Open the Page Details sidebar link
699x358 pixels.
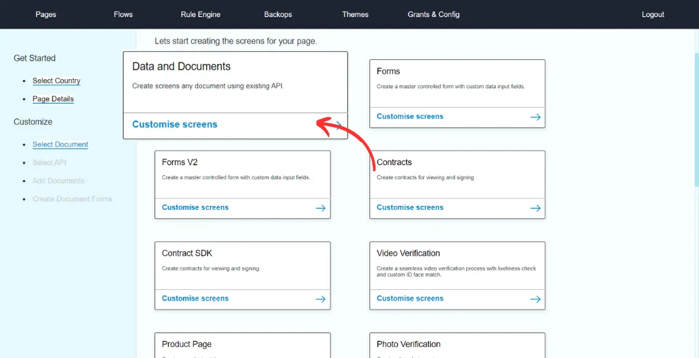pyautogui.click(x=53, y=99)
